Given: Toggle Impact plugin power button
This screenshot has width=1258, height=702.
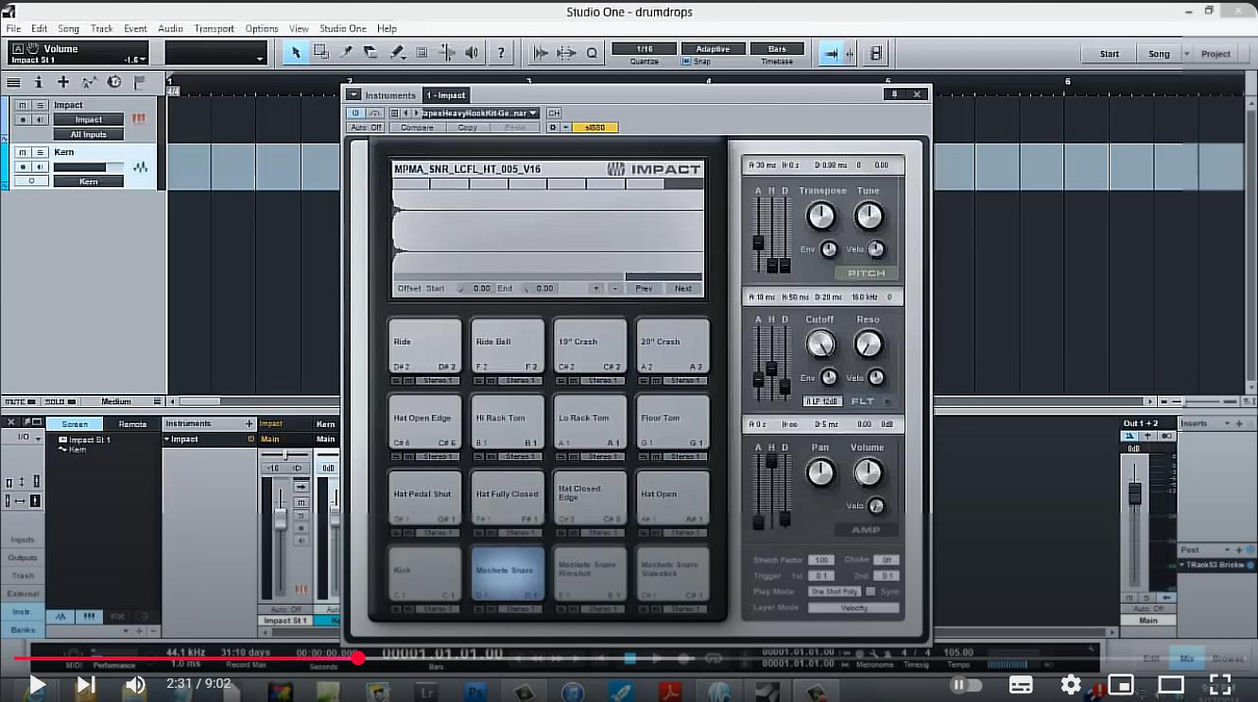Looking at the screenshot, I should pos(356,112).
